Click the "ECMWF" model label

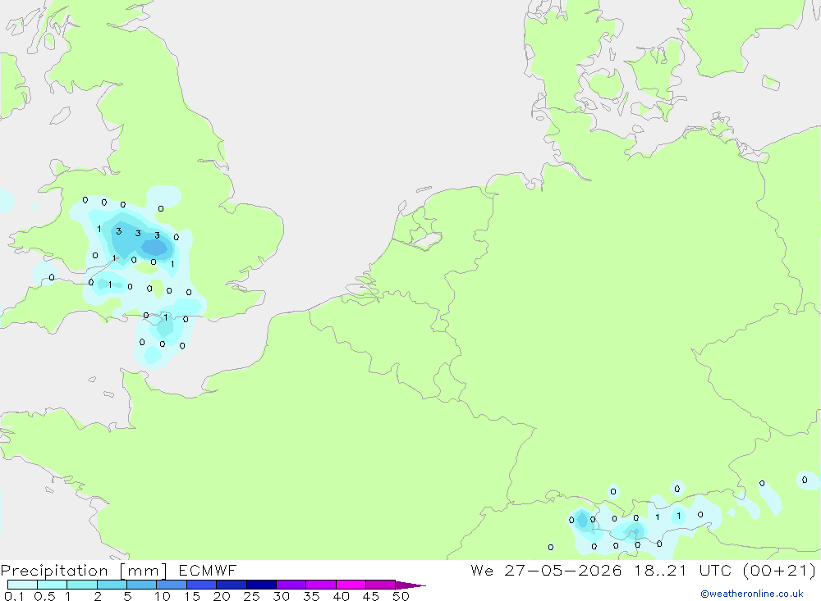208,570
